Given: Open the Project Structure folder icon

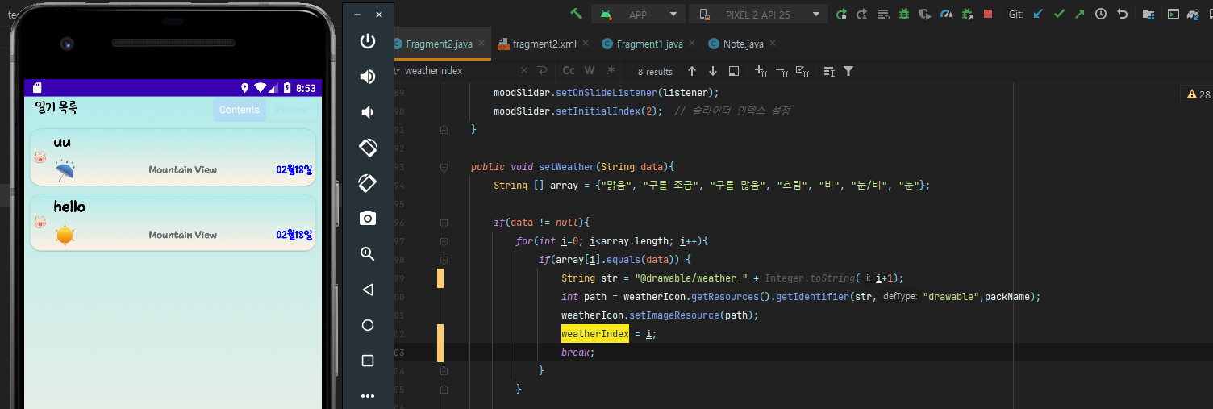Looking at the screenshot, I should click(1148, 14).
